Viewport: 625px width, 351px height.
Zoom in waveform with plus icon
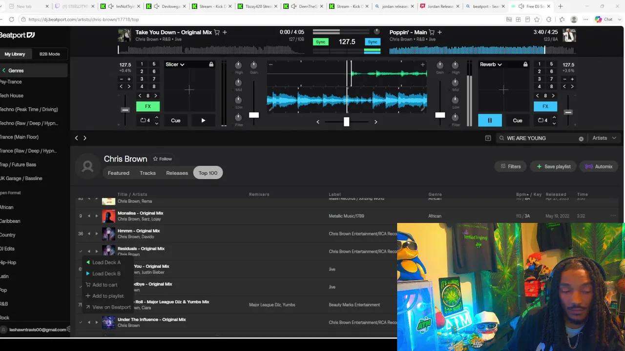[423, 64]
